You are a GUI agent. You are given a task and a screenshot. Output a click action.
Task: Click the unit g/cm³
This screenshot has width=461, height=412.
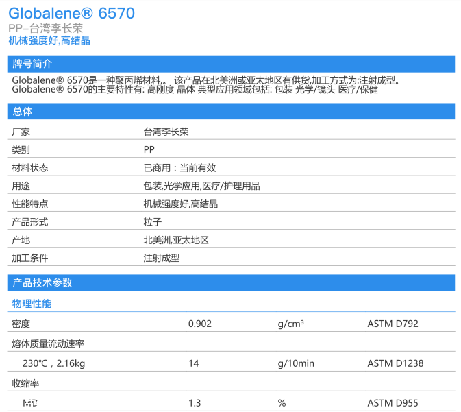pos(290,324)
